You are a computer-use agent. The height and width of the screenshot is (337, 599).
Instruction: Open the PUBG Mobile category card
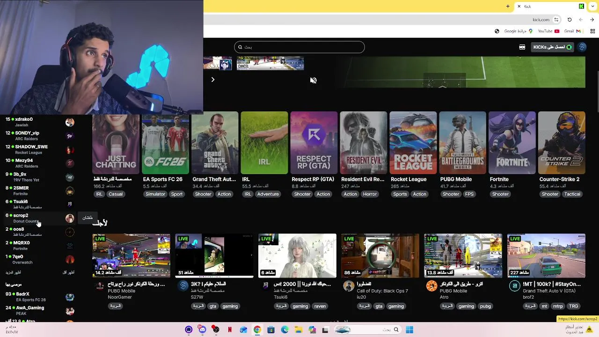click(x=463, y=143)
